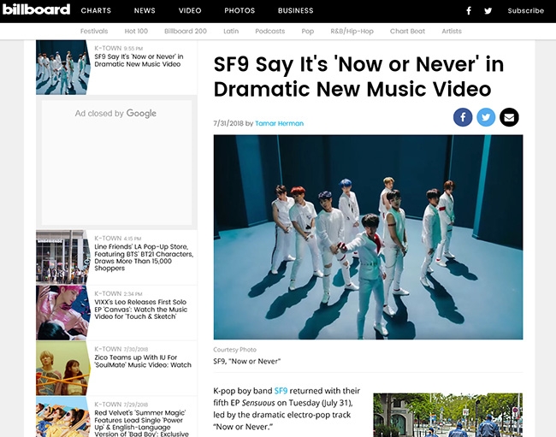Open VIXX's Leo 'Canvas' EP article

pos(141,310)
